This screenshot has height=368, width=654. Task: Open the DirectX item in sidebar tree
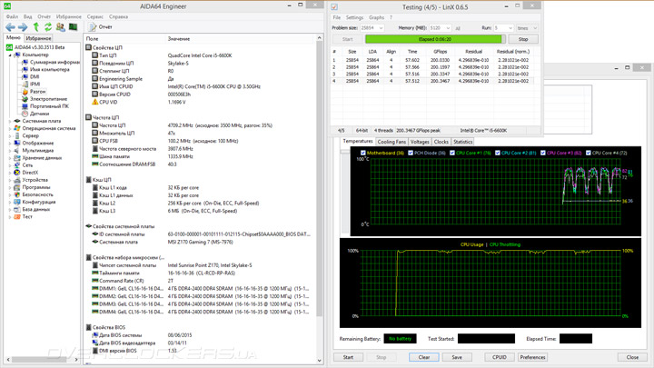coord(30,172)
